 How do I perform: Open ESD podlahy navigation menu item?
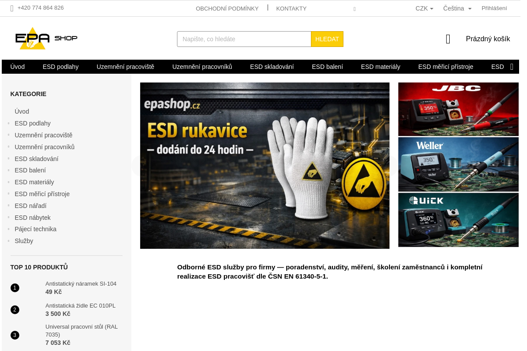click(61, 67)
